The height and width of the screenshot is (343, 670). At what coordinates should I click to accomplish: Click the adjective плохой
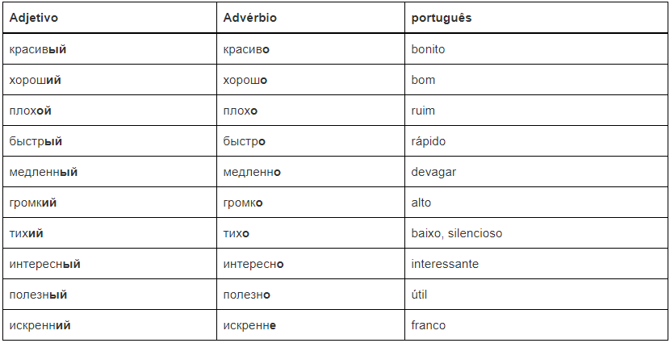pyautogui.click(x=31, y=111)
